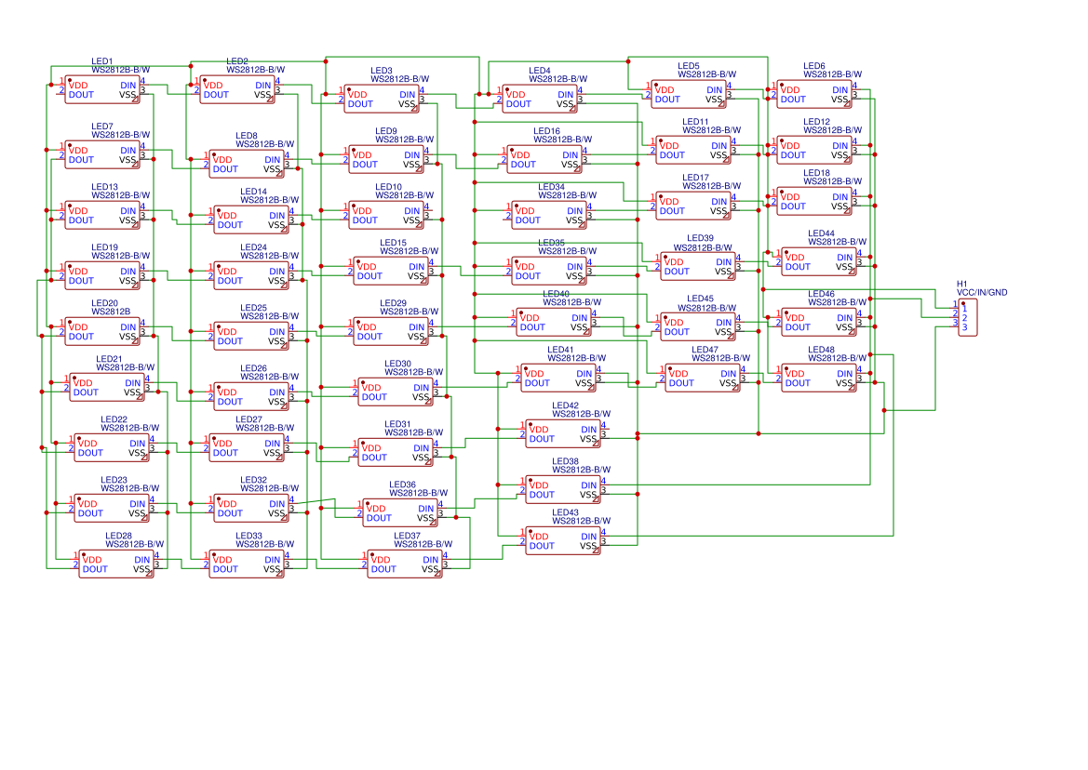This screenshot has width=1088, height=770.
Task: Select the LED42 component body
Action: click(563, 434)
